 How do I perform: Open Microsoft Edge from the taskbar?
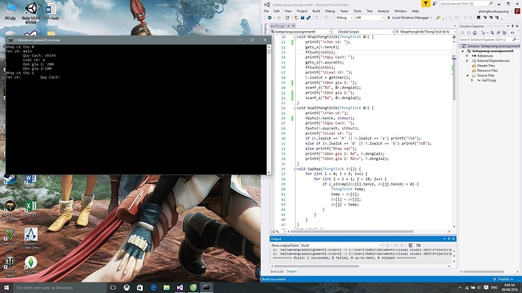tap(153, 288)
